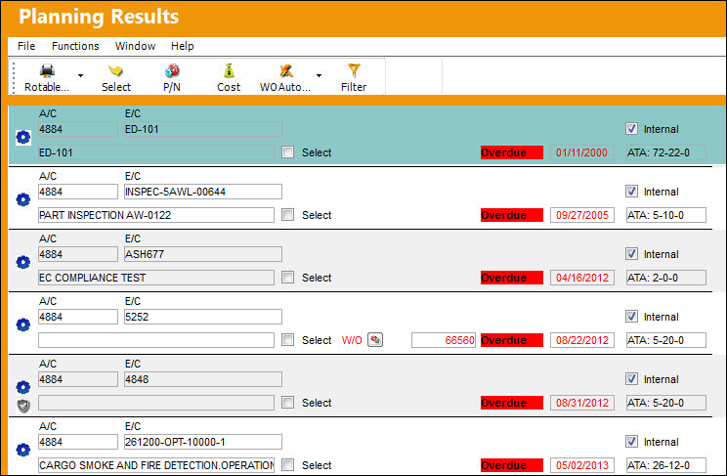This screenshot has width=727, height=476.
Task: Click the E/C field INSPEC-5AWL-00644
Action: click(203, 192)
